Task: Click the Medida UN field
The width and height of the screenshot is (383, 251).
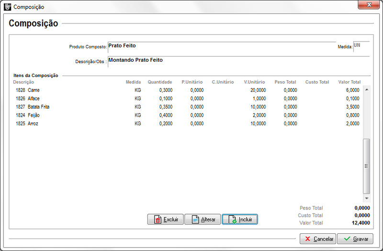Action: (x=360, y=46)
